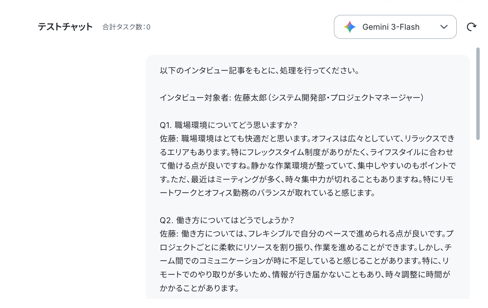This screenshot has height=308, width=488.
Task: Open the Gemini 3-Flash model dropdown
Action: click(x=395, y=27)
